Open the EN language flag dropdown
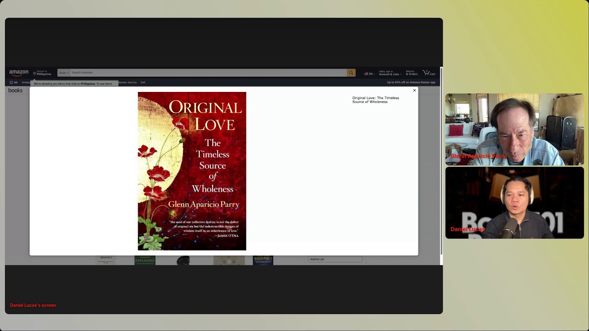The width and height of the screenshot is (589, 331). pyautogui.click(x=369, y=74)
